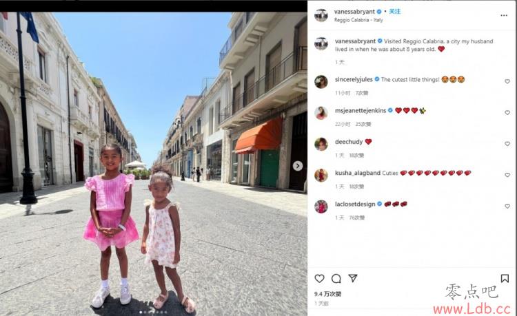Follow vanessabryant via 关注 link
The width and height of the screenshot is (517, 316).
[395, 12]
